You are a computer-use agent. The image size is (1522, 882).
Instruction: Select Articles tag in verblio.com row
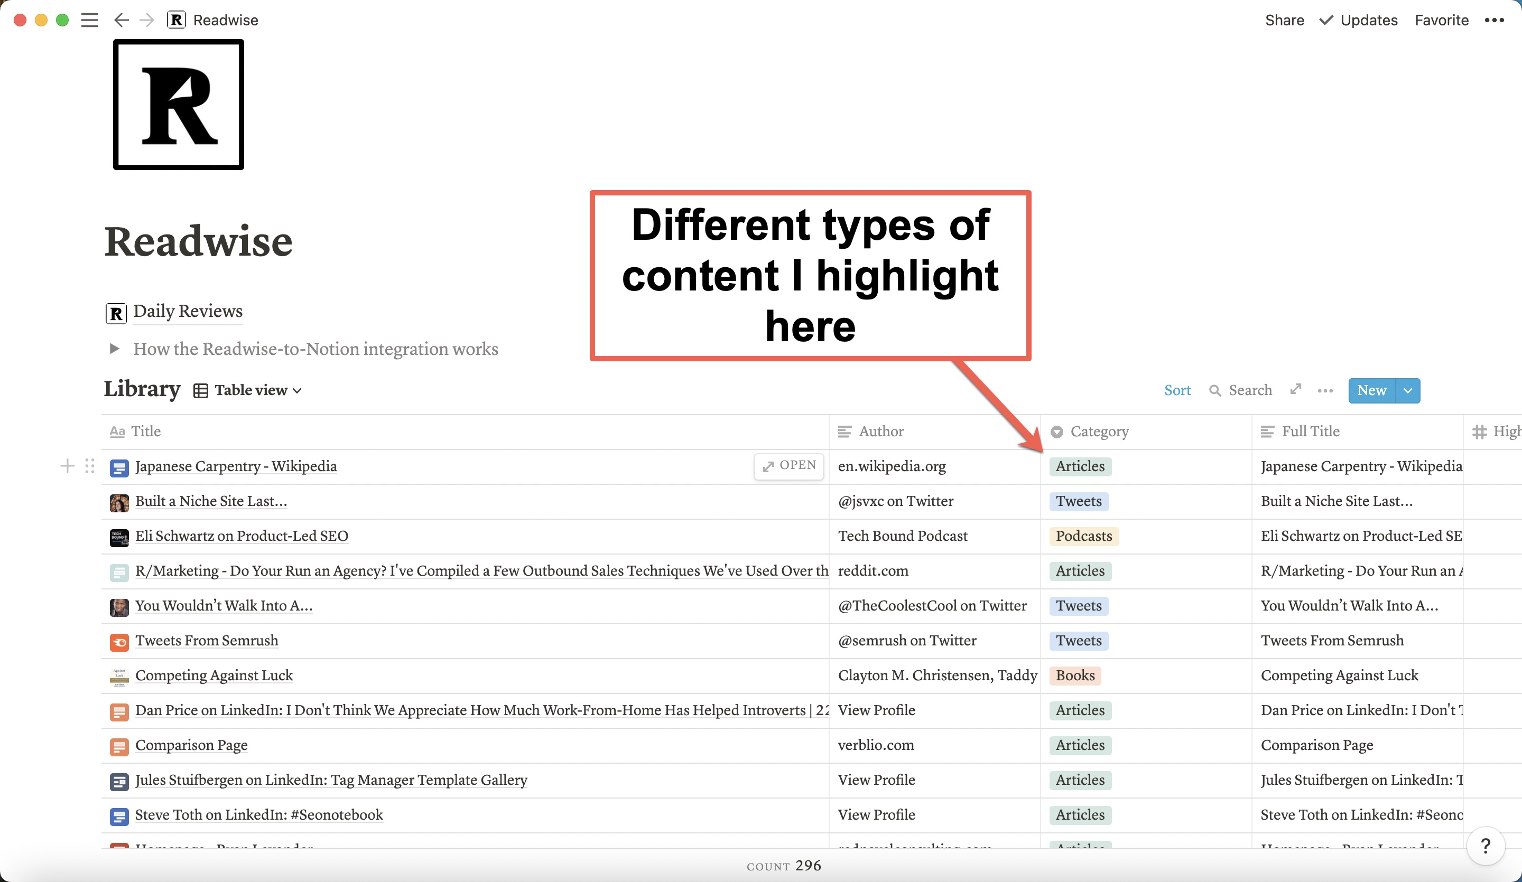point(1080,745)
